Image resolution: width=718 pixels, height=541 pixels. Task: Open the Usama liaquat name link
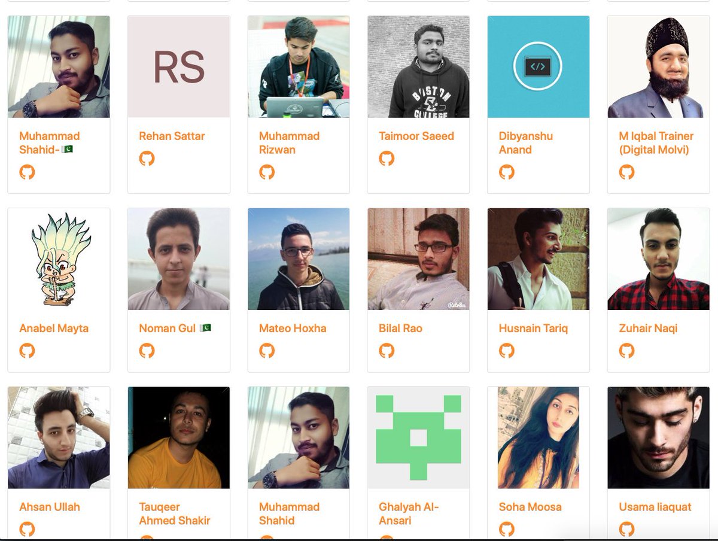point(655,507)
